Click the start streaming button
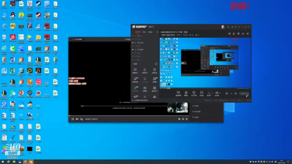292x164 pixels. (x=244, y=94)
